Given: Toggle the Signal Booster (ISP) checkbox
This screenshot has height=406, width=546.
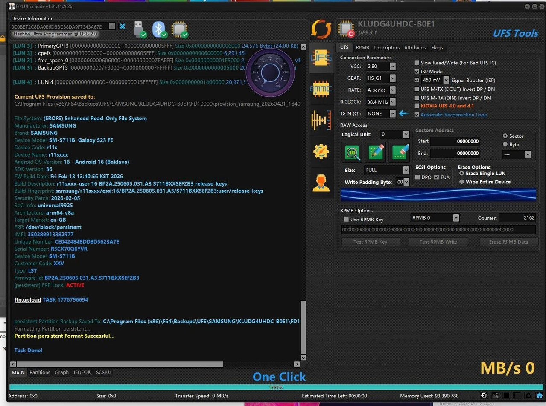Looking at the screenshot, I should (417, 80).
